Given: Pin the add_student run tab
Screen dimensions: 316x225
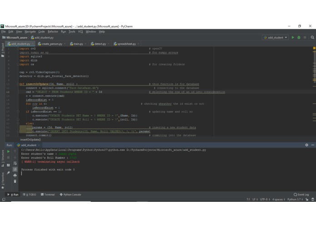Looking at the screenshot, I should [x=8, y=173].
